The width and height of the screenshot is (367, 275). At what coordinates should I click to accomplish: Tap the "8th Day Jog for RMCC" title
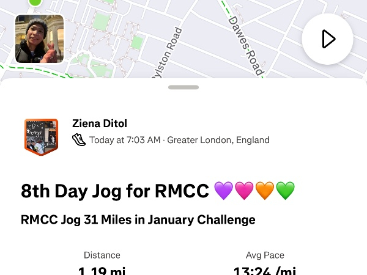(x=116, y=191)
